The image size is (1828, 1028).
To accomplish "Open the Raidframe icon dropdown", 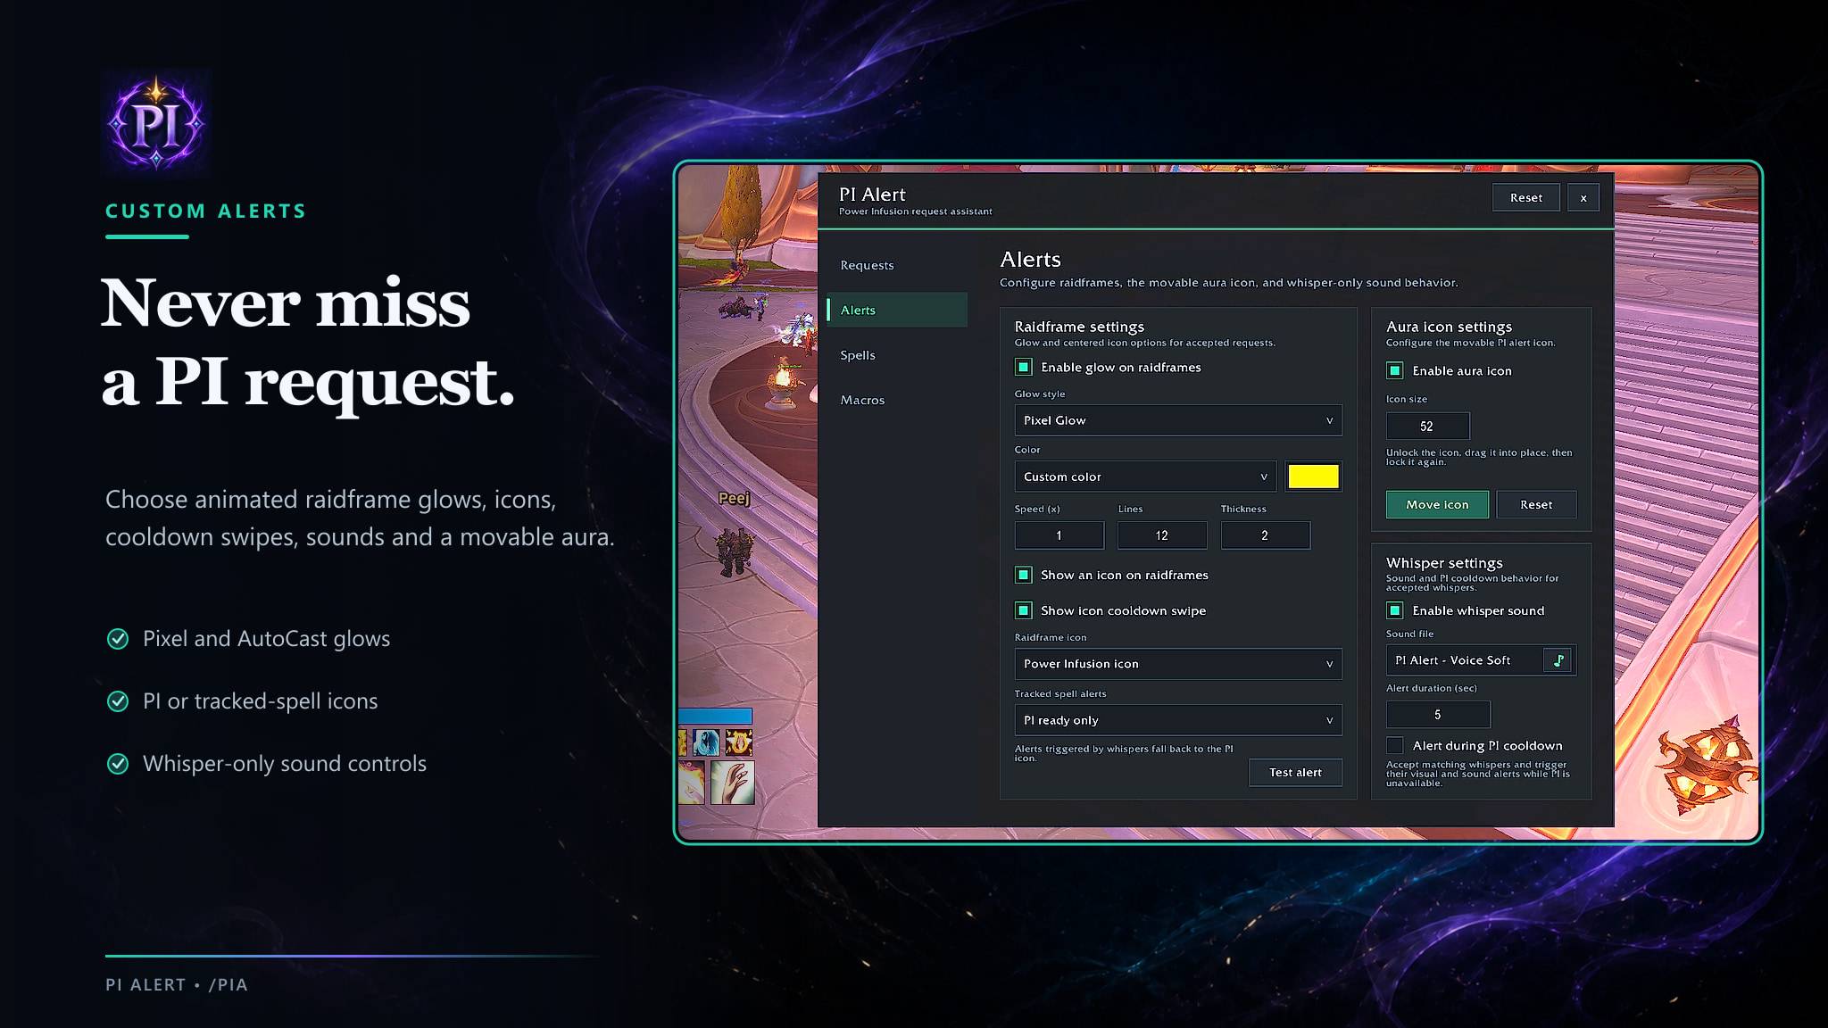I will (1178, 664).
